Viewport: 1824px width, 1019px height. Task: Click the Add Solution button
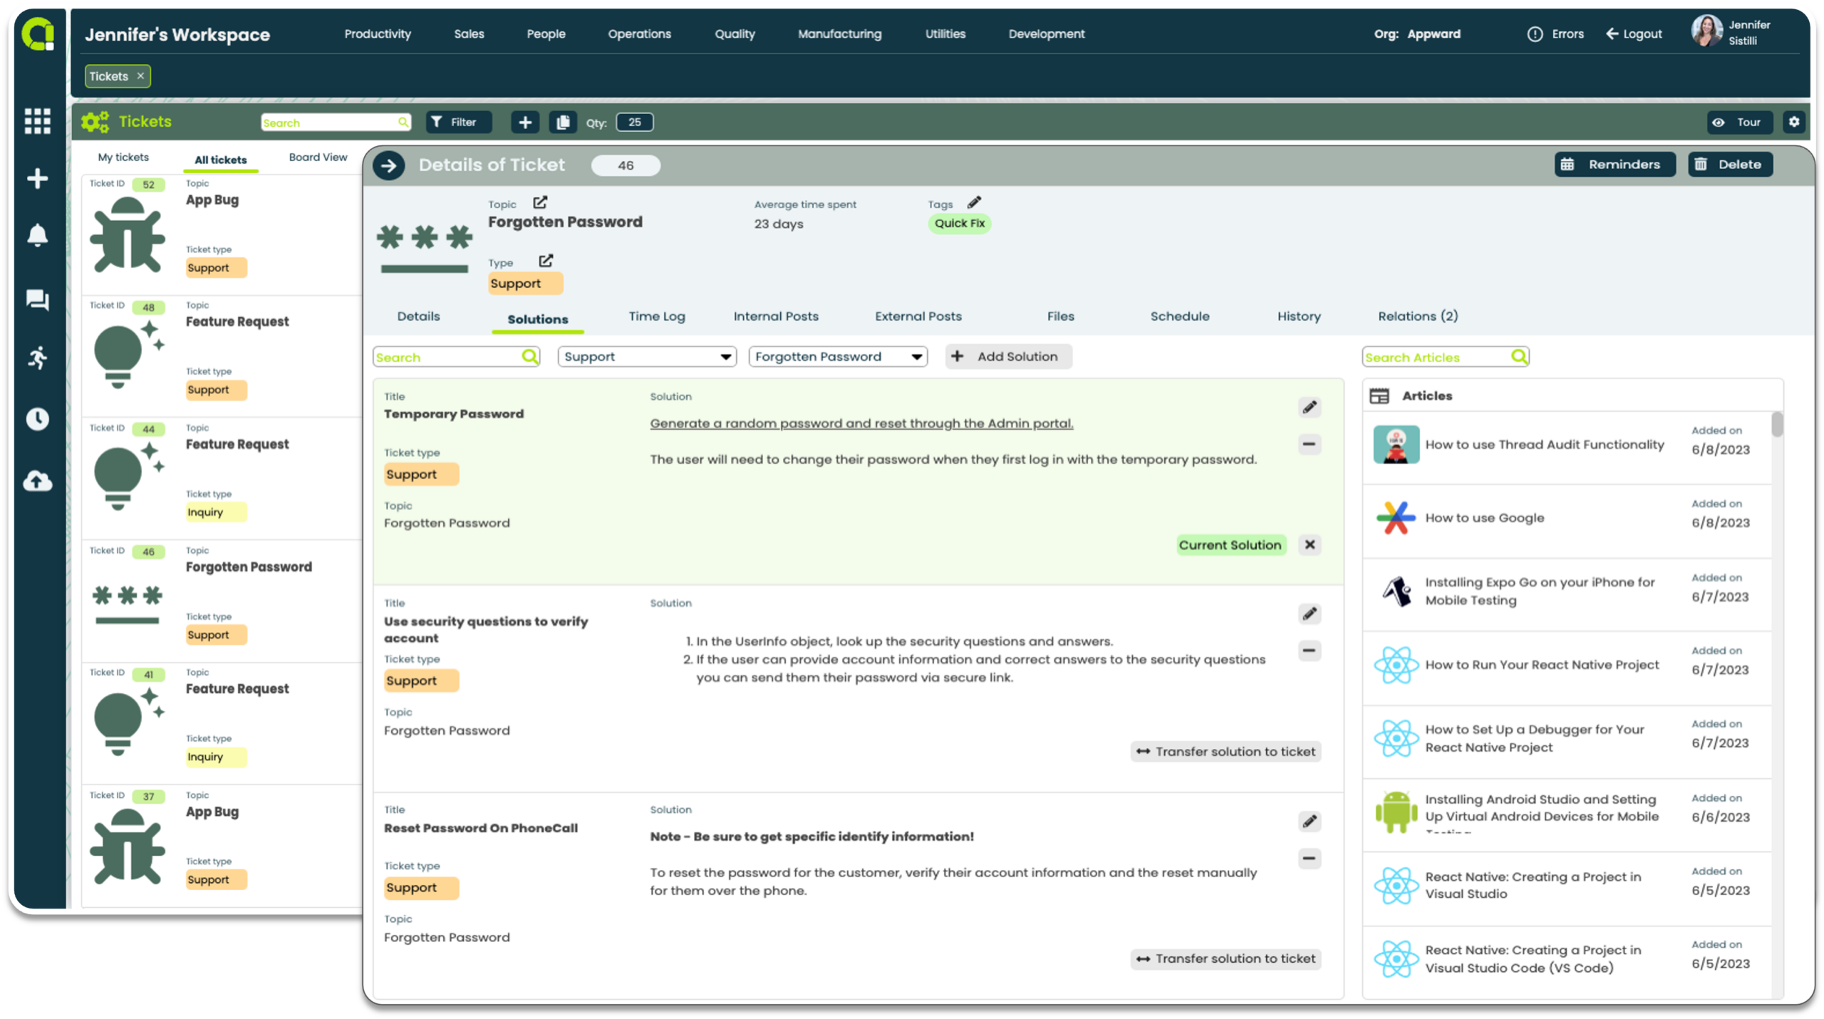[1007, 356]
